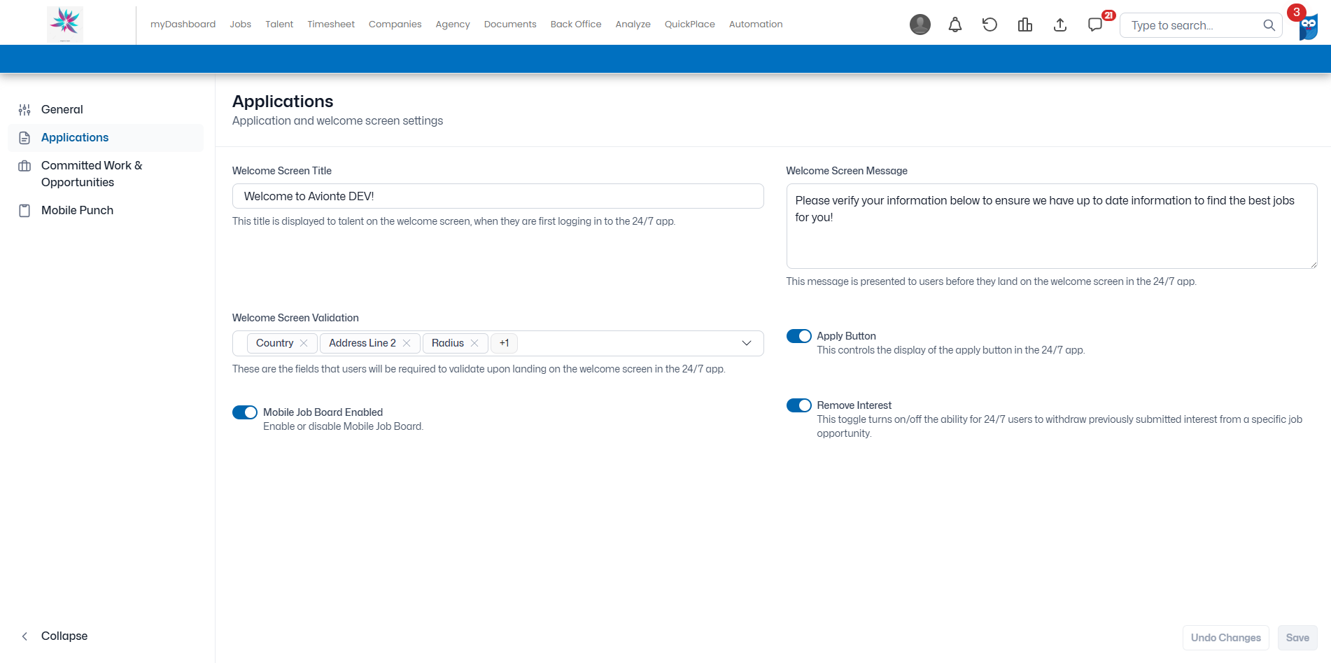The width and height of the screenshot is (1331, 663).
Task: Click the search magnifier icon
Action: [x=1269, y=25]
